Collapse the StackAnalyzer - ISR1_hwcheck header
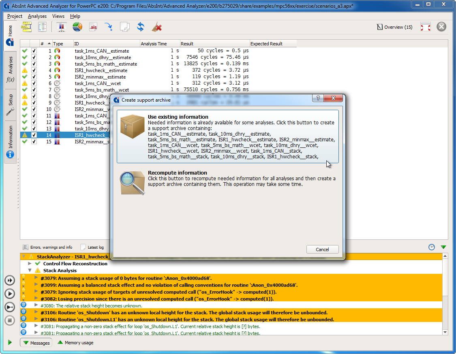 [x=24, y=257]
